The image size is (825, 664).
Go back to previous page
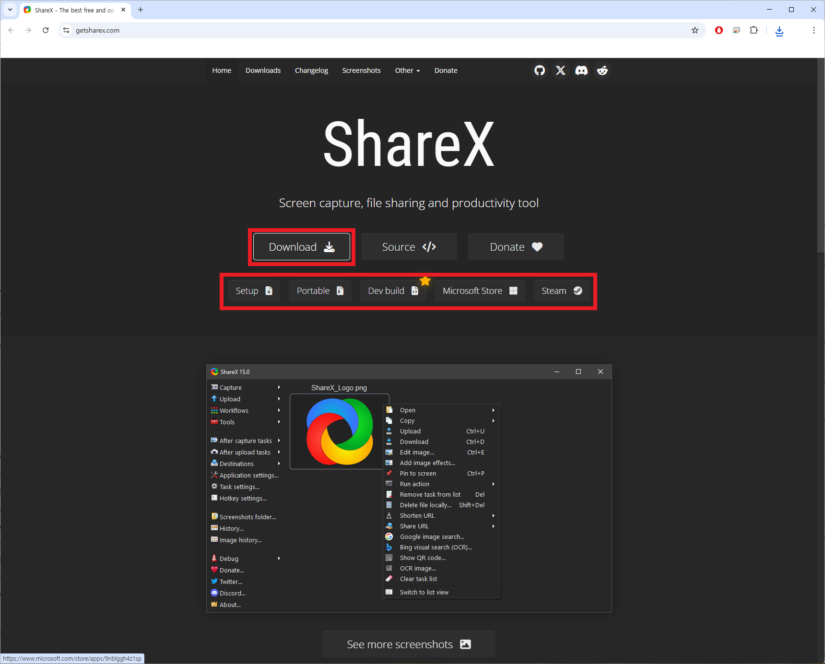pos(11,30)
